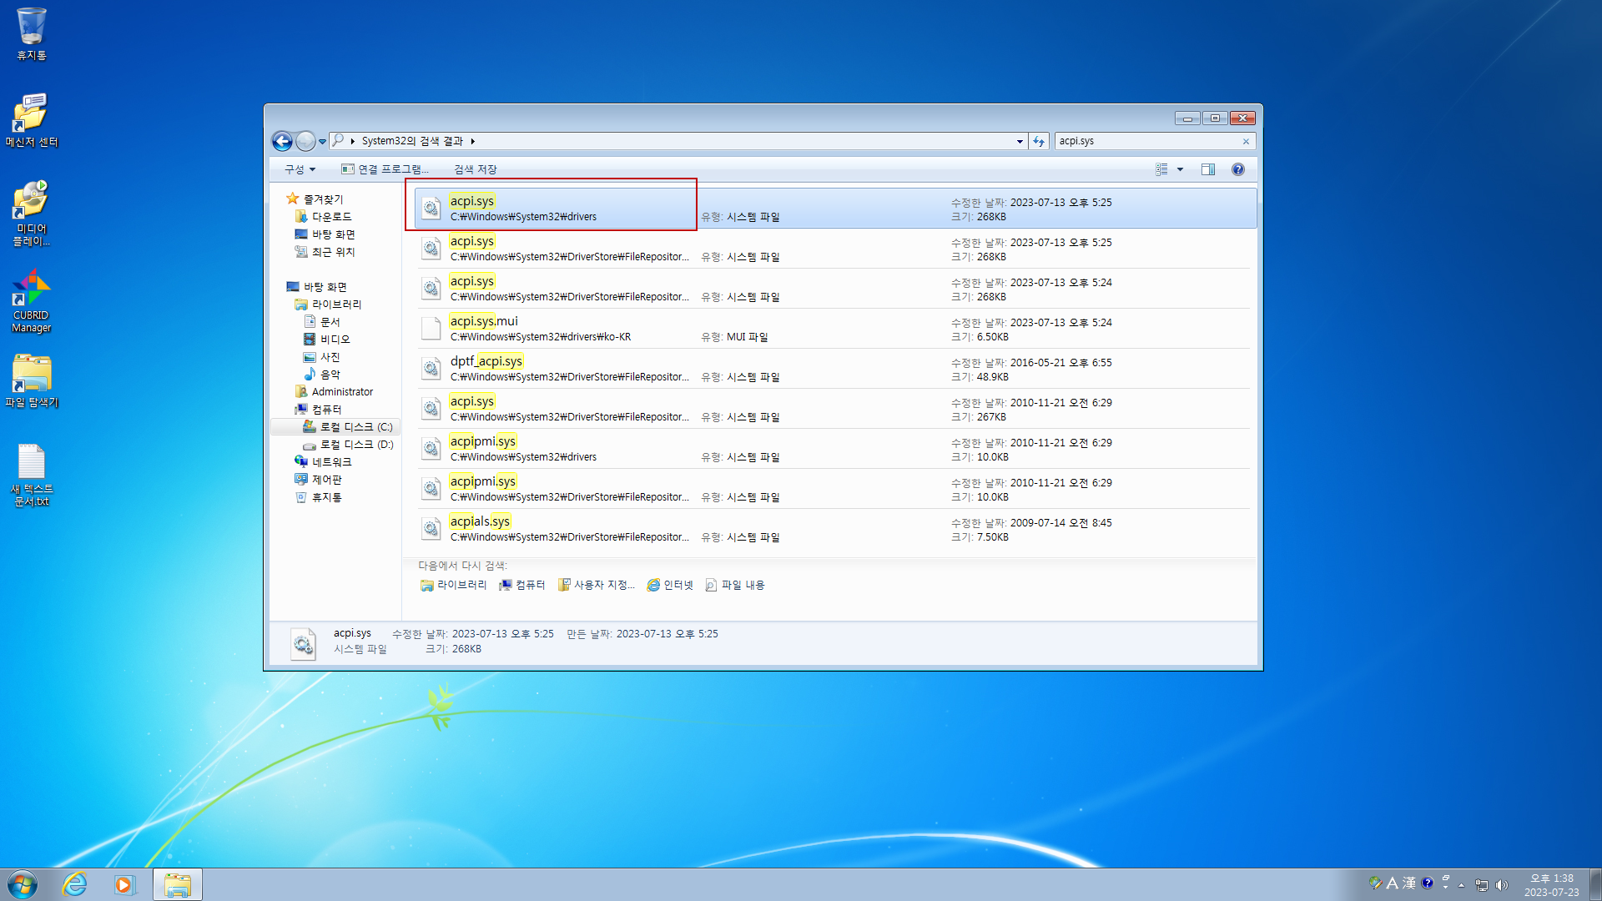The image size is (1602, 901).
Task: Click the volume speaker tray icon
Action: pos(1502,884)
